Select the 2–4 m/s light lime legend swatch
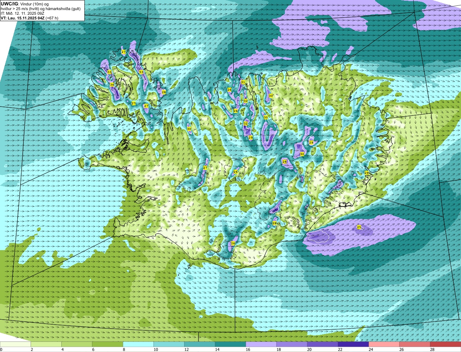 (46, 344)
